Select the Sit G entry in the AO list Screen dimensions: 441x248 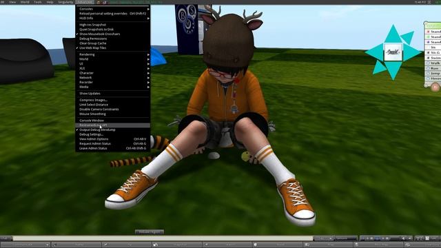[433, 52]
